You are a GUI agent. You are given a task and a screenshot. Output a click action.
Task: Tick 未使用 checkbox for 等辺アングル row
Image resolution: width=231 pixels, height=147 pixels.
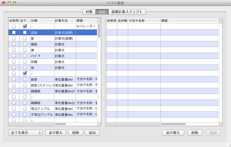click(x=14, y=109)
